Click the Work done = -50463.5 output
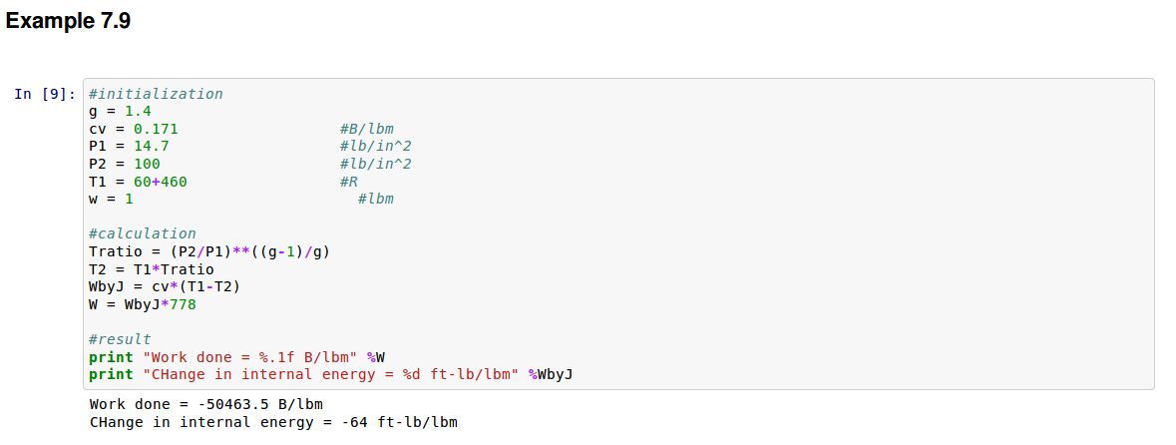This screenshot has width=1176, height=445. tap(205, 404)
